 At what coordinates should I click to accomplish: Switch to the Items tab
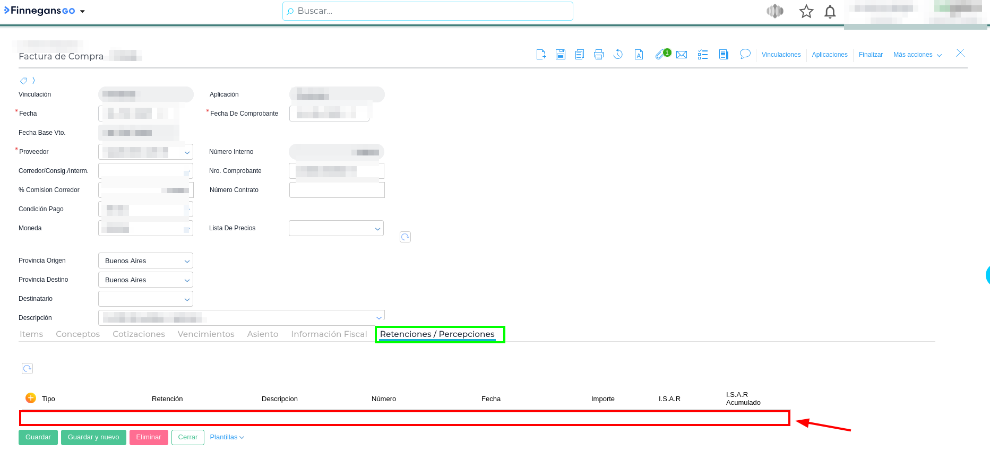(31, 334)
